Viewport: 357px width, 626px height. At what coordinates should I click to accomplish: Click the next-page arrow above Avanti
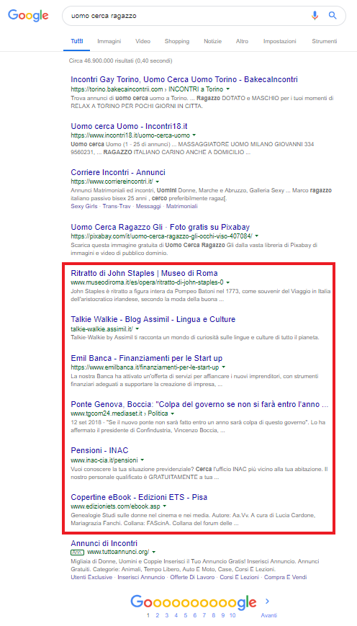click(x=268, y=601)
